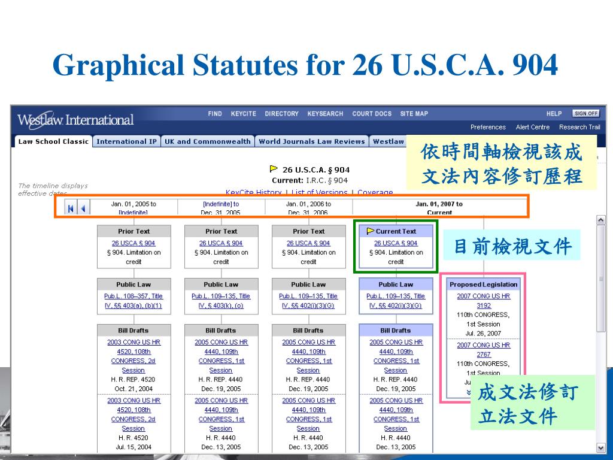The width and height of the screenshot is (613, 460).
Task: Switch to International IP tab
Action: [x=126, y=141]
